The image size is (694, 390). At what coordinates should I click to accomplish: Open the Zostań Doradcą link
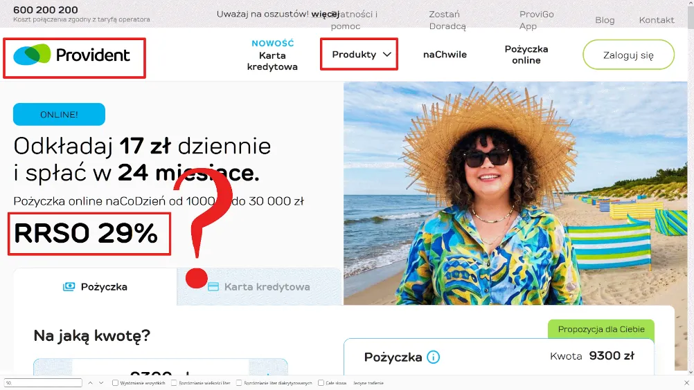point(447,20)
